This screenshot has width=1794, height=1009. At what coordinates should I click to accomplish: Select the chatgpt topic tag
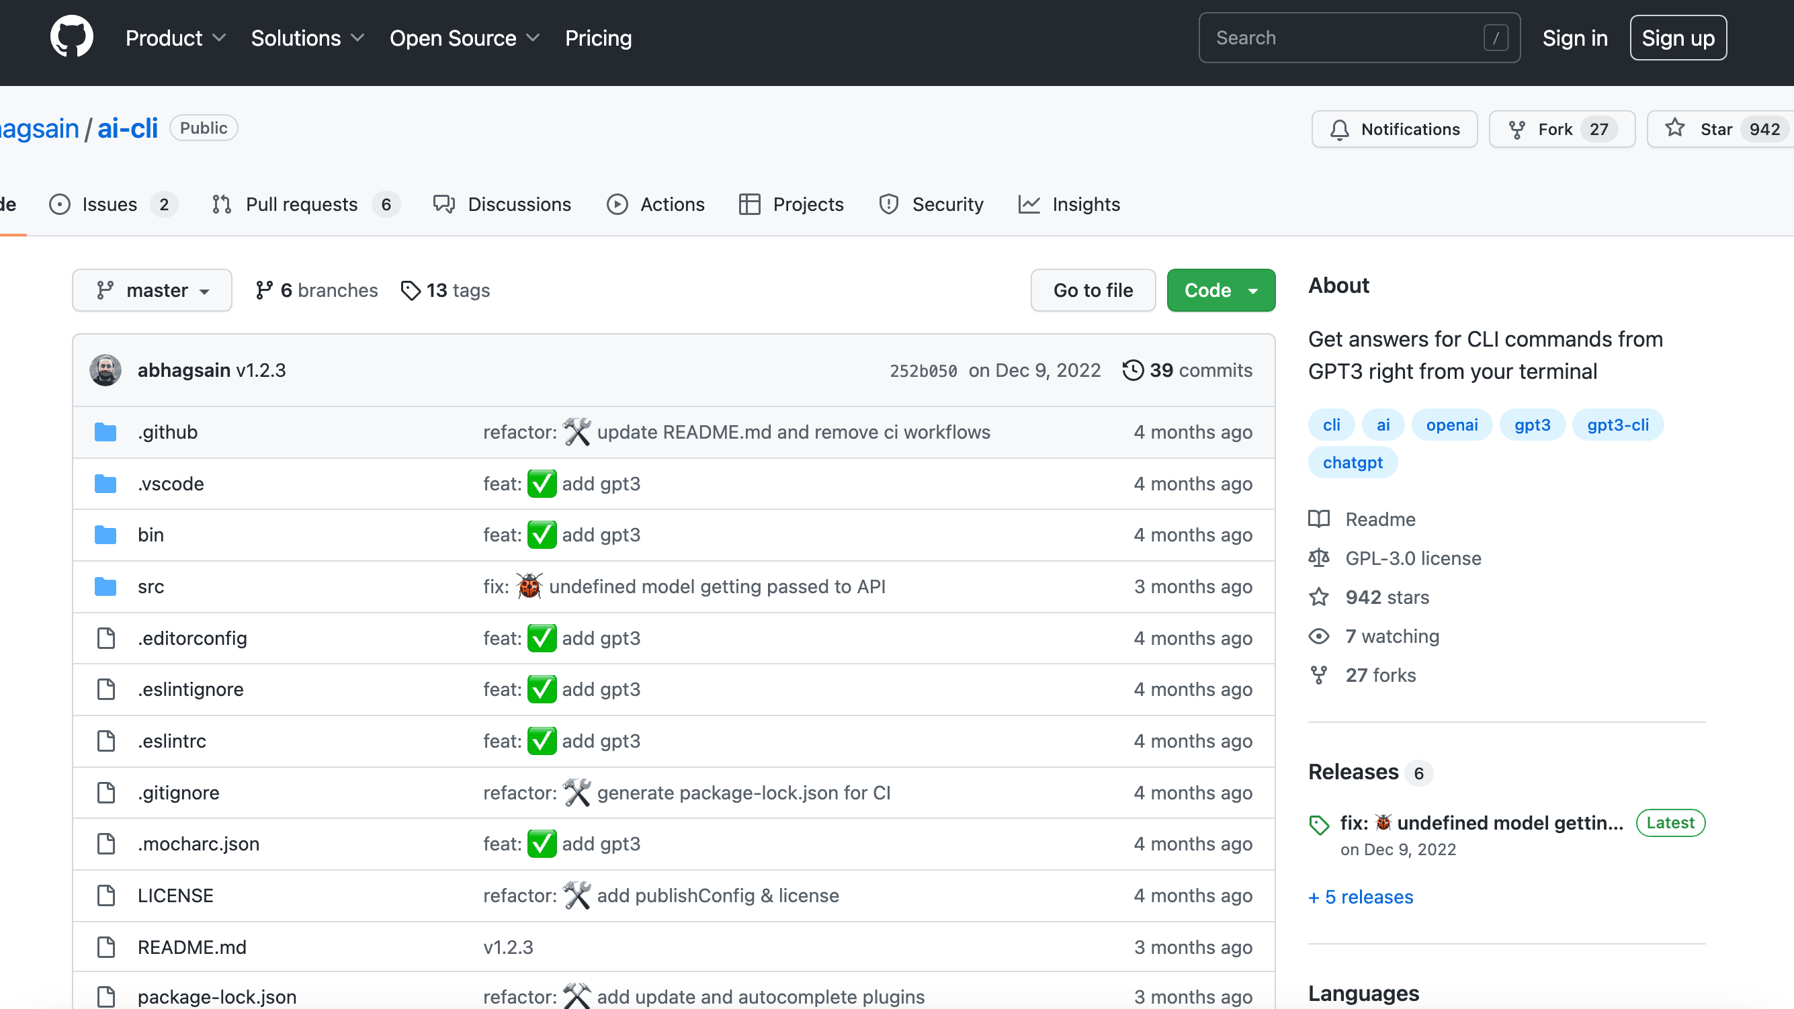click(1353, 462)
